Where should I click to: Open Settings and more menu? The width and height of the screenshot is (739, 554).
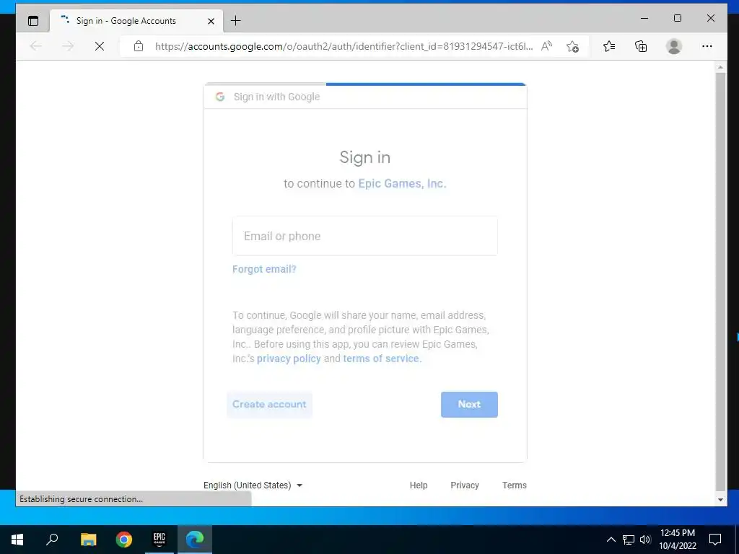point(707,46)
